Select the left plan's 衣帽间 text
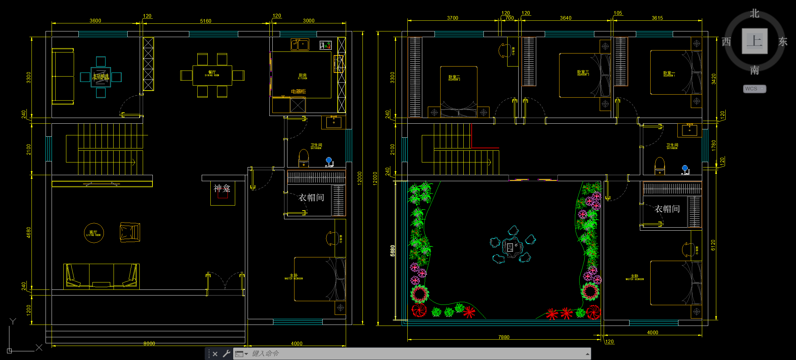796x360 pixels. tap(311, 198)
